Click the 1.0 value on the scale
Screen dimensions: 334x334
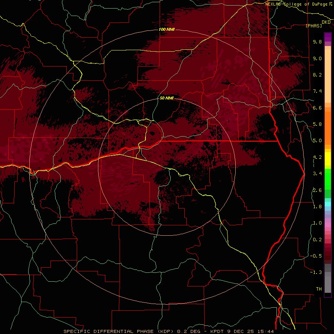pos(317,223)
